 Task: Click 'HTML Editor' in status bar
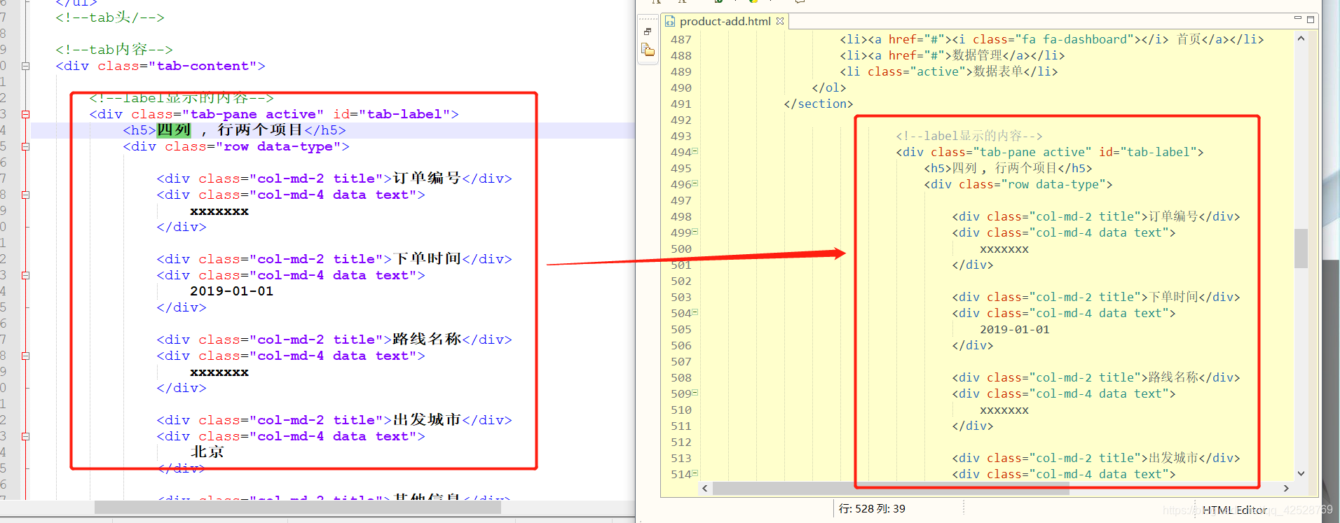pyautogui.click(x=1234, y=510)
